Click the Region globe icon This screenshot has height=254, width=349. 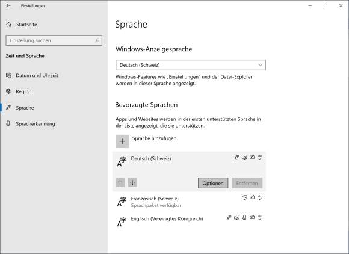pos(8,91)
